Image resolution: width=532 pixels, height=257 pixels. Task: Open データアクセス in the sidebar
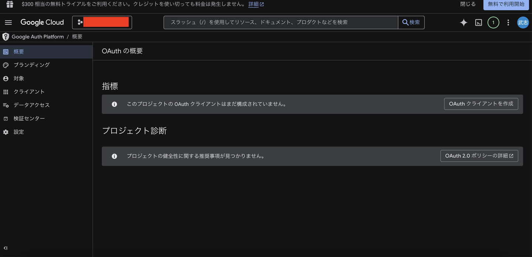46,105
